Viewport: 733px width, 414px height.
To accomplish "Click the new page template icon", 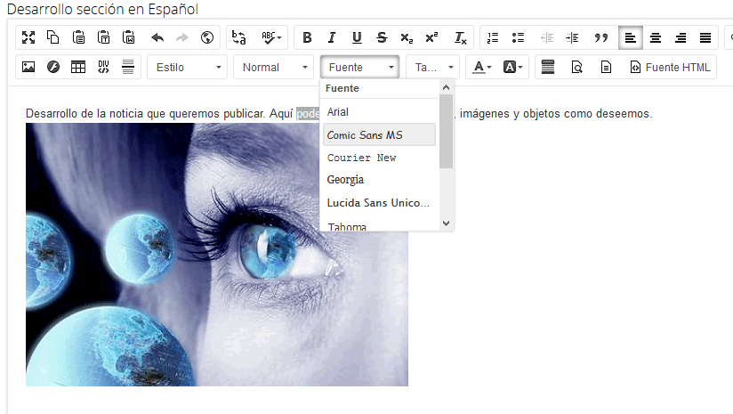I will click(x=606, y=67).
